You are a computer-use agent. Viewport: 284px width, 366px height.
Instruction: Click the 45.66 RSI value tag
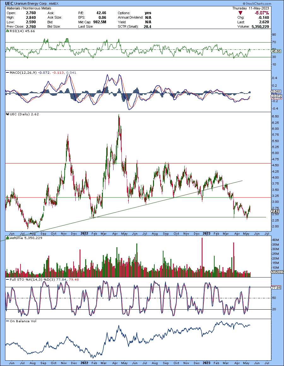click(276, 51)
